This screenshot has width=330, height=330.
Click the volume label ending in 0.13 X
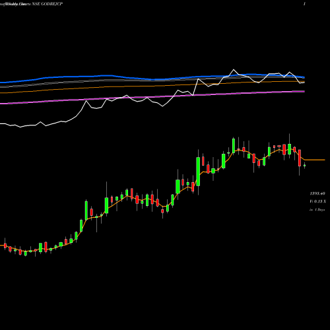[x=317, y=201]
